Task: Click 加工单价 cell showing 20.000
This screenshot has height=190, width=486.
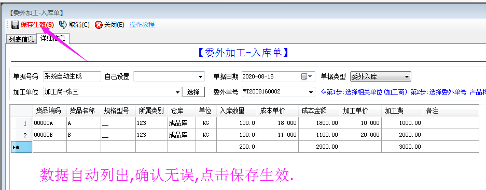Action: (x=361, y=135)
